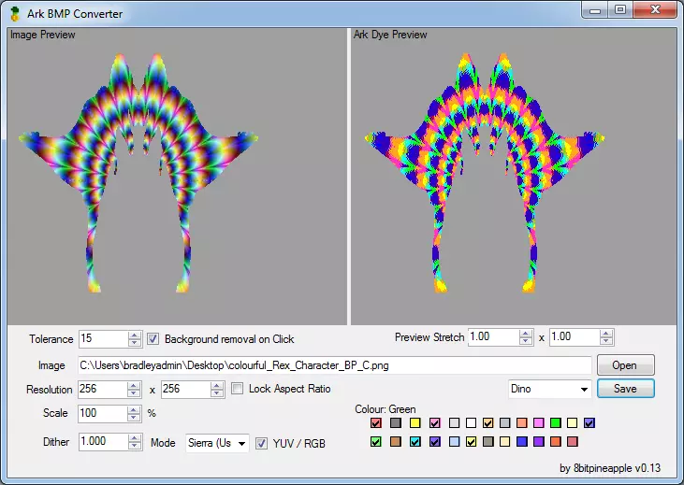Enable the dusty rose swatch ending second row

[573, 442]
